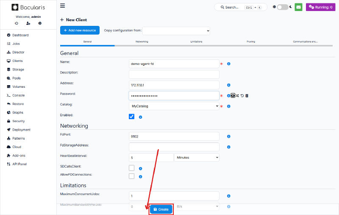The height and width of the screenshot is (215, 339).
Task: Open the hamburger sidebar menu
Action: pos(62,6)
